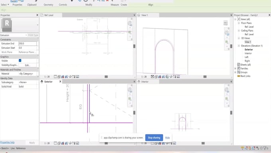Open the Properties help link
The height and width of the screenshot is (153, 271).
(7, 142)
